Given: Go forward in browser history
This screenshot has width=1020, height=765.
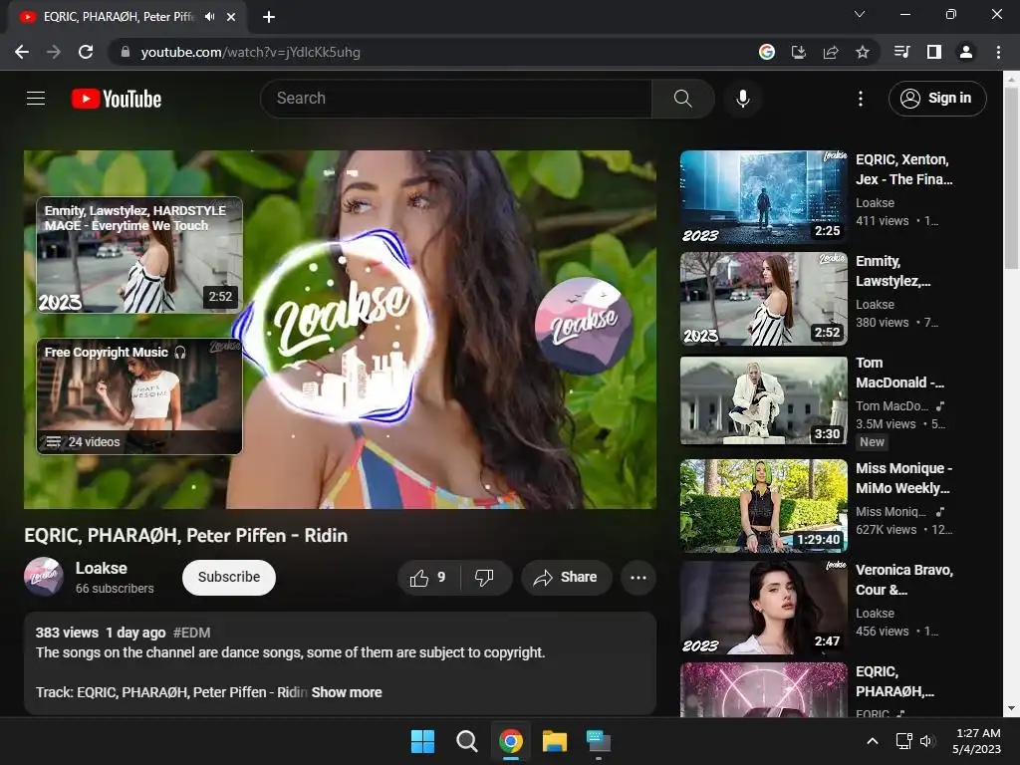Looking at the screenshot, I should (54, 52).
